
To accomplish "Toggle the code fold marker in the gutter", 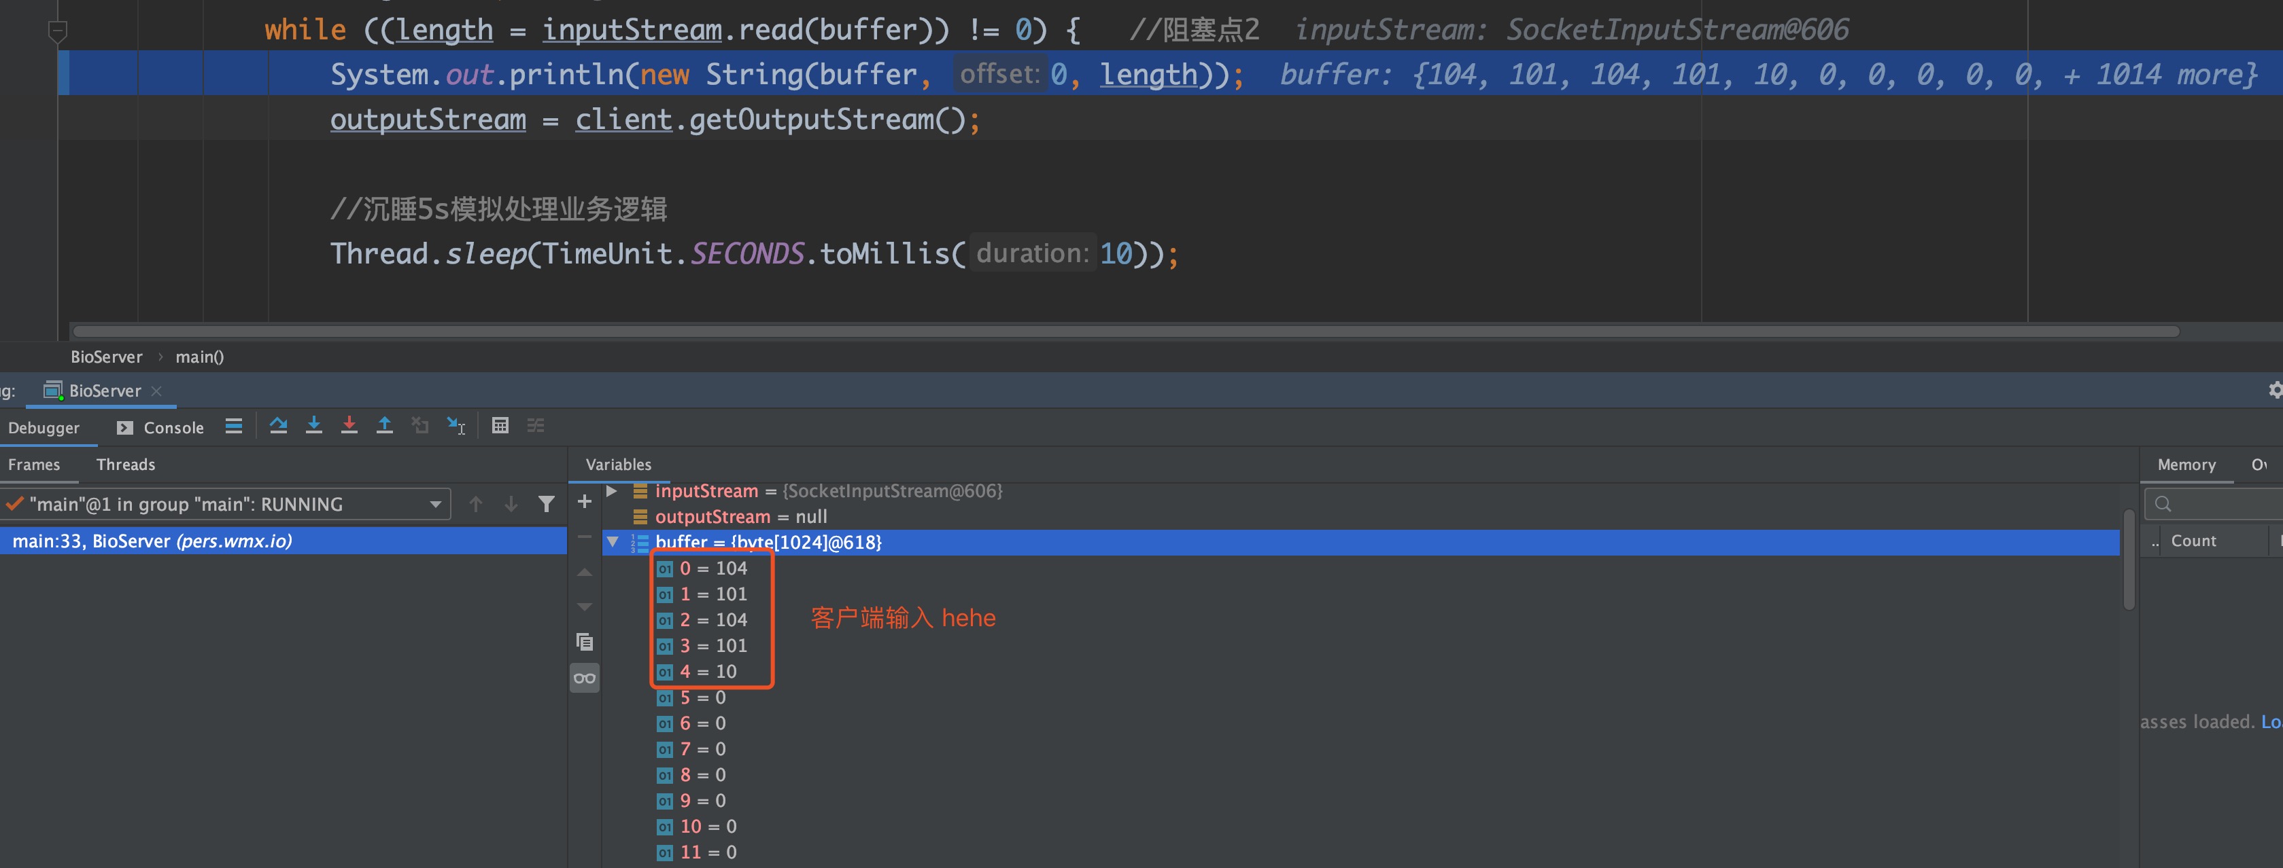I will [58, 33].
